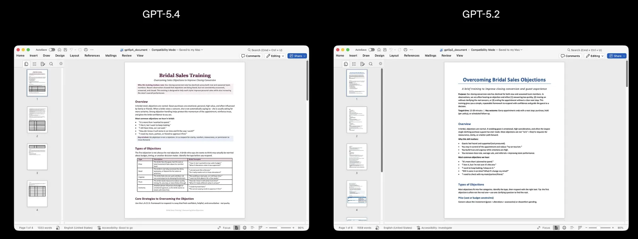Open headings list view in the gpt5p2 navigation pane
638x239 pixels.
tap(354, 64)
